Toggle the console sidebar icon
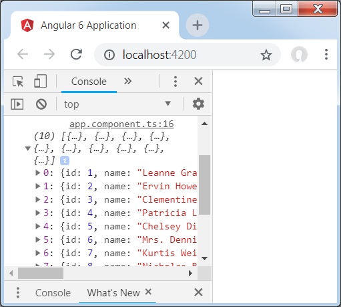The width and height of the screenshot is (341, 307). pos(17,104)
